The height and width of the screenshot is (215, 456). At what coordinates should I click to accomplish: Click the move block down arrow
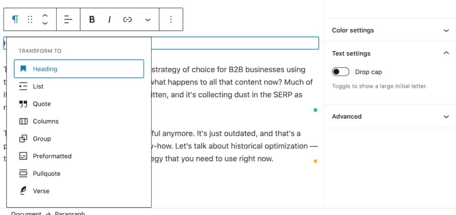pos(45,23)
